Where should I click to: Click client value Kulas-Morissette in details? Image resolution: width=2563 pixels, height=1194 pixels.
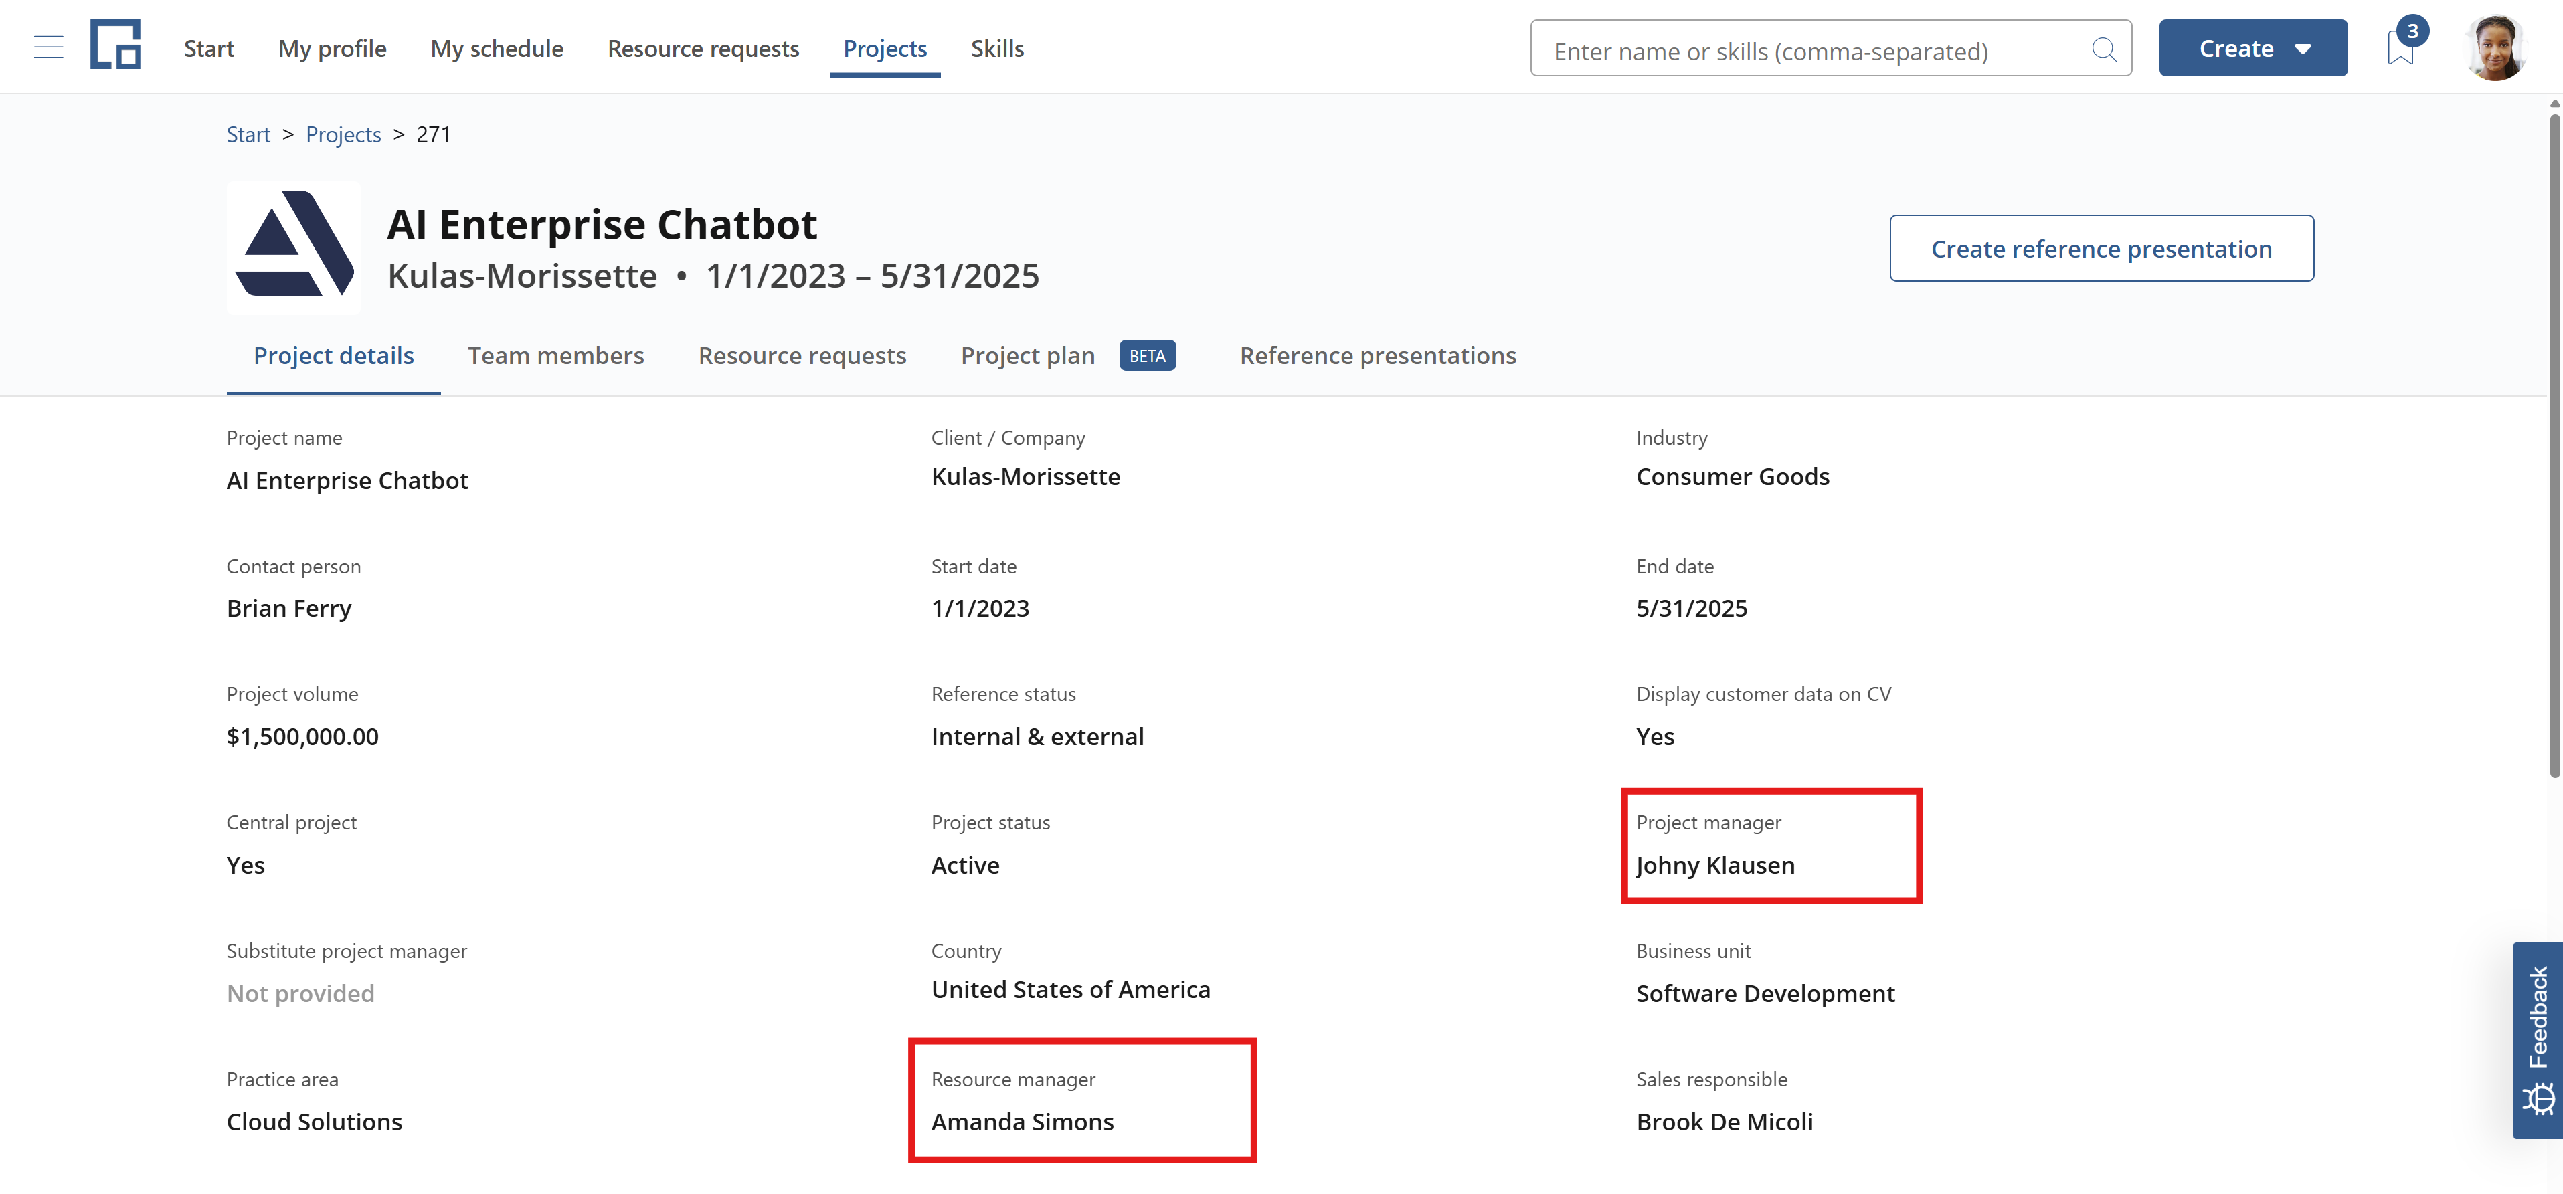point(1025,476)
